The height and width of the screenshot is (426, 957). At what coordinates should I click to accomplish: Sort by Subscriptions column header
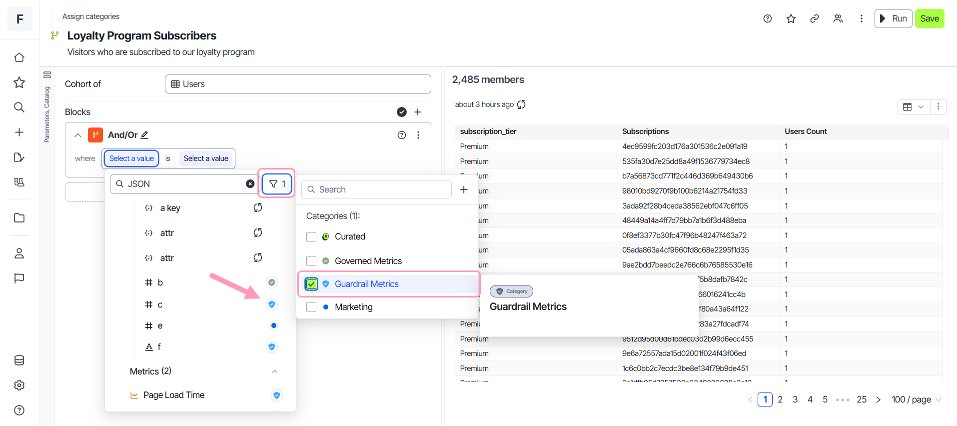point(698,131)
